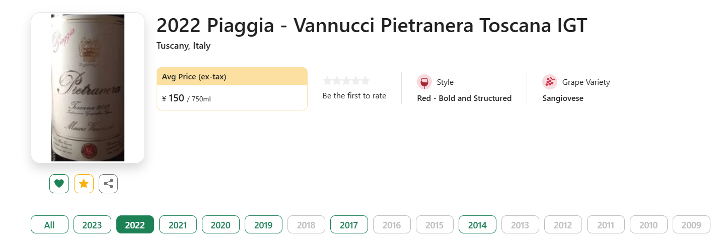Click the grape cluster Grape Variety icon

click(550, 82)
